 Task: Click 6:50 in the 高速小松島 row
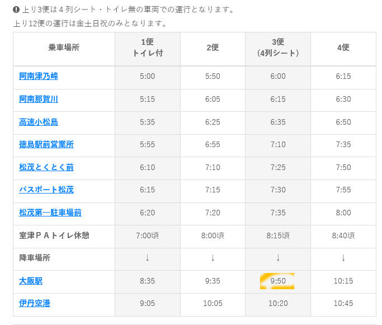tap(343, 122)
